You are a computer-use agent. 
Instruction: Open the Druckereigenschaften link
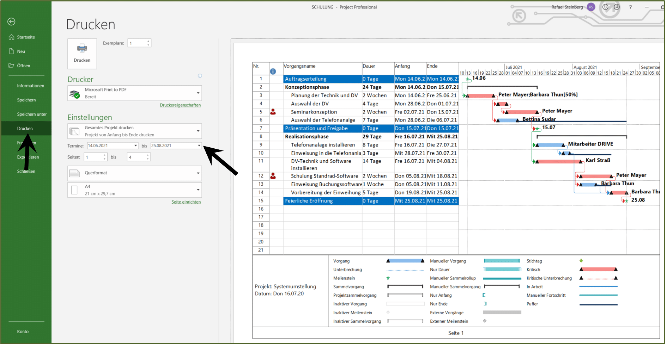point(180,105)
